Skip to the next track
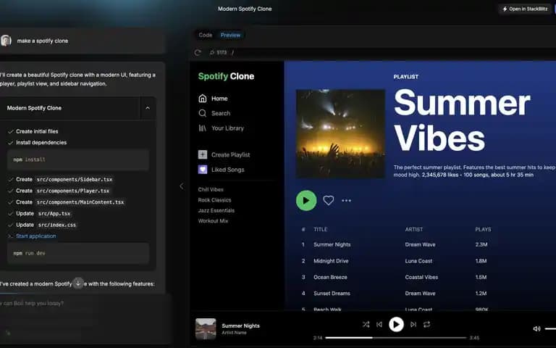The height and width of the screenshot is (348, 556). click(x=413, y=324)
